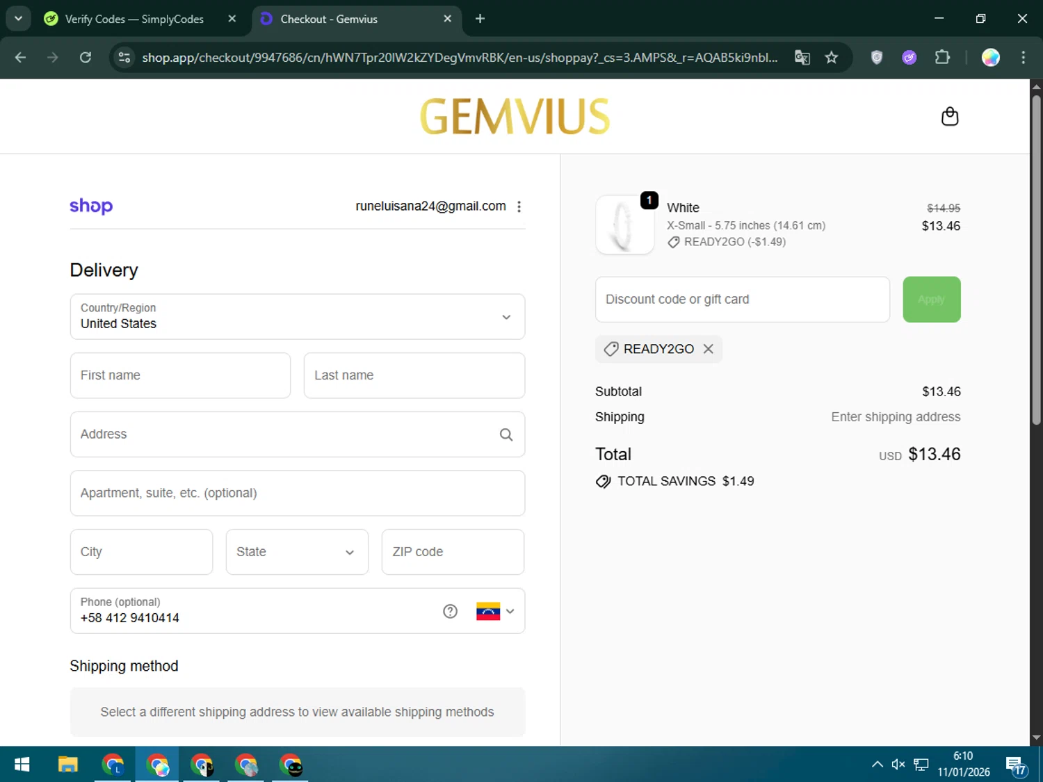Select the City input field
This screenshot has width=1043, height=782.
click(141, 552)
